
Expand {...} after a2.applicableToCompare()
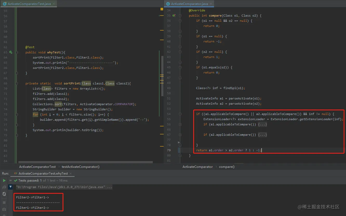(x=262, y=135)
